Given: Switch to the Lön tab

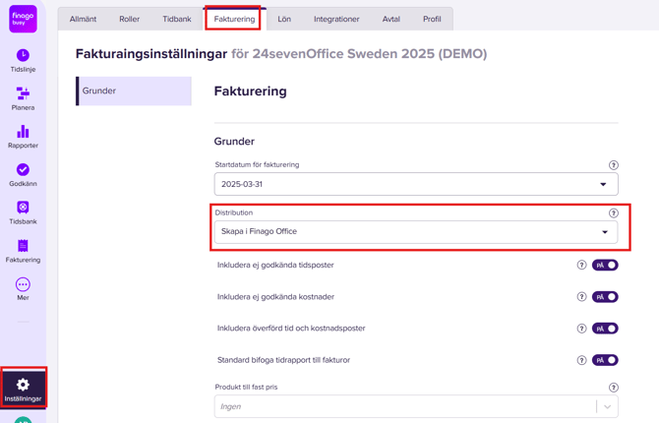Looking at the screenshot, I should [284, 19].
